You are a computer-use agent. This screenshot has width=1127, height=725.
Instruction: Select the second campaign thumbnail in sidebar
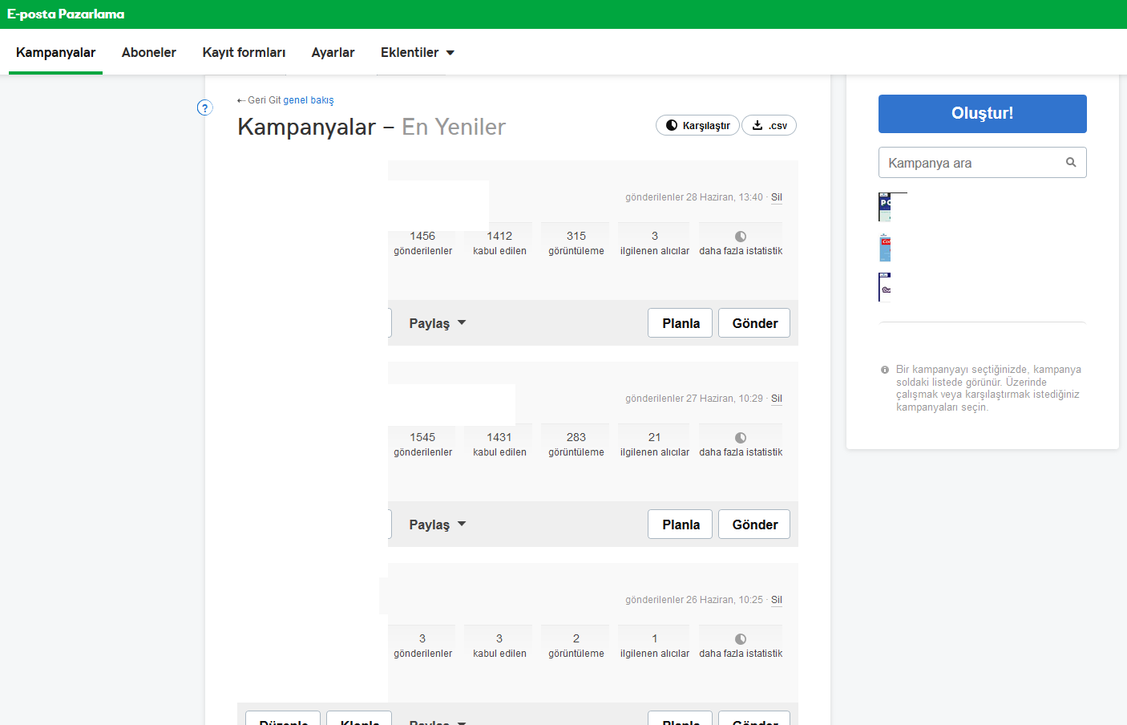pyautogui.click(x=885, y=247)
